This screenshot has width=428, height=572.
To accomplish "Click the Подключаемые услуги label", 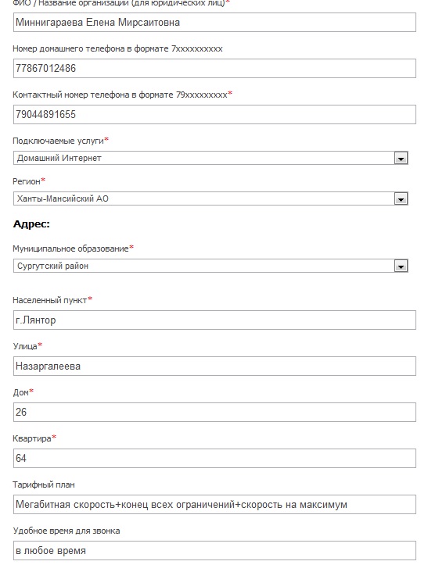I will coord(60,141).
